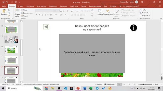
Task: Zoom in with plus button
Action: coord(153,84)
